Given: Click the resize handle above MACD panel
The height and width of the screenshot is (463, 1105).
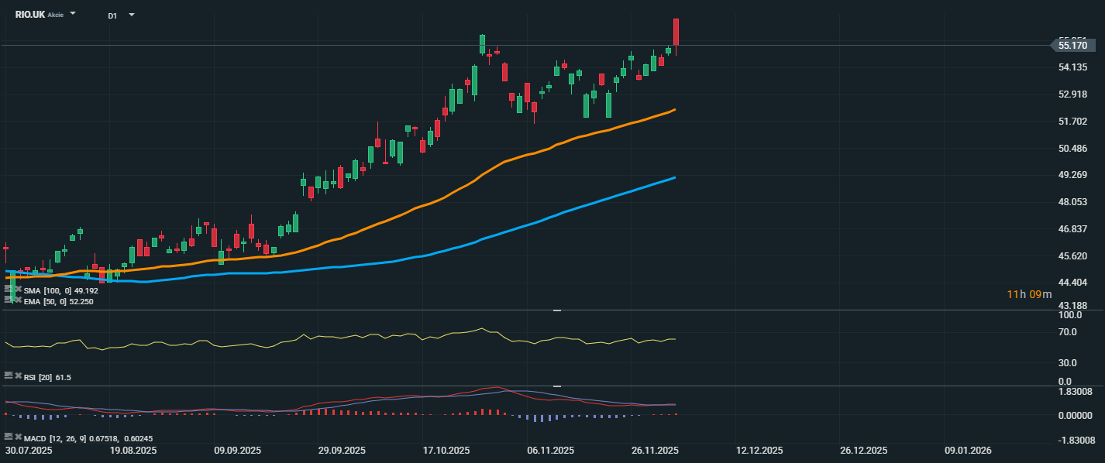Looking at the screenshot, I should pyautogui.click(x=556, y=386).
